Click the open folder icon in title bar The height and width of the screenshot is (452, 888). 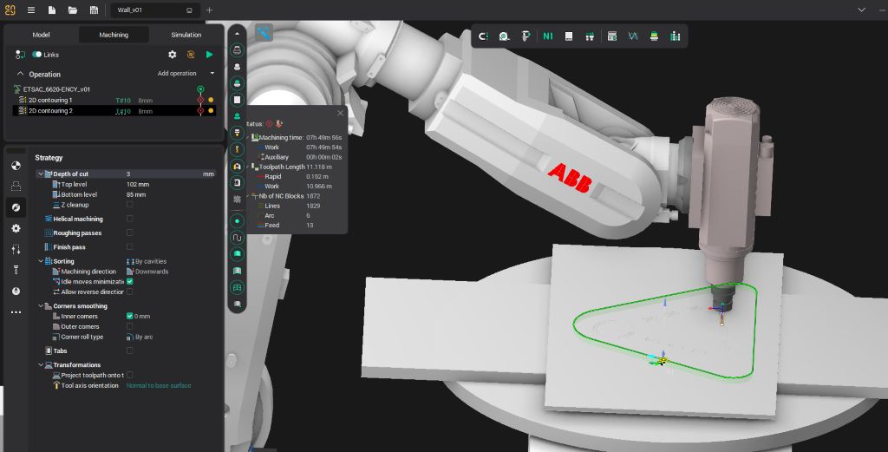pyautogui.click(x=73, y=10)
